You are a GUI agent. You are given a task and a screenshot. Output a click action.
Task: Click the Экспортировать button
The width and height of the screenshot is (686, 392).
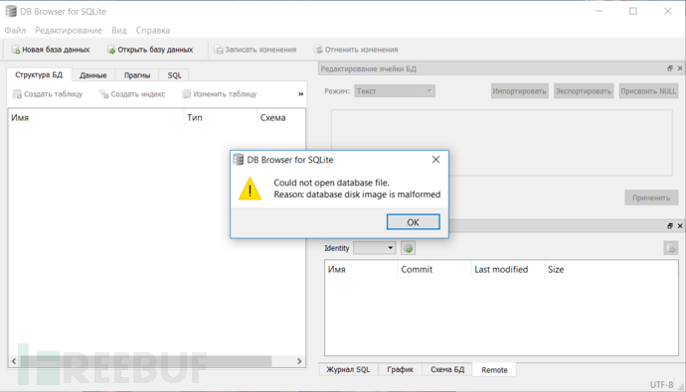[584, 90]
